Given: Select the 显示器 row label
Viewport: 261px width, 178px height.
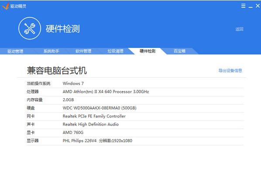Looking at the screenshot, I should point(33,141).
